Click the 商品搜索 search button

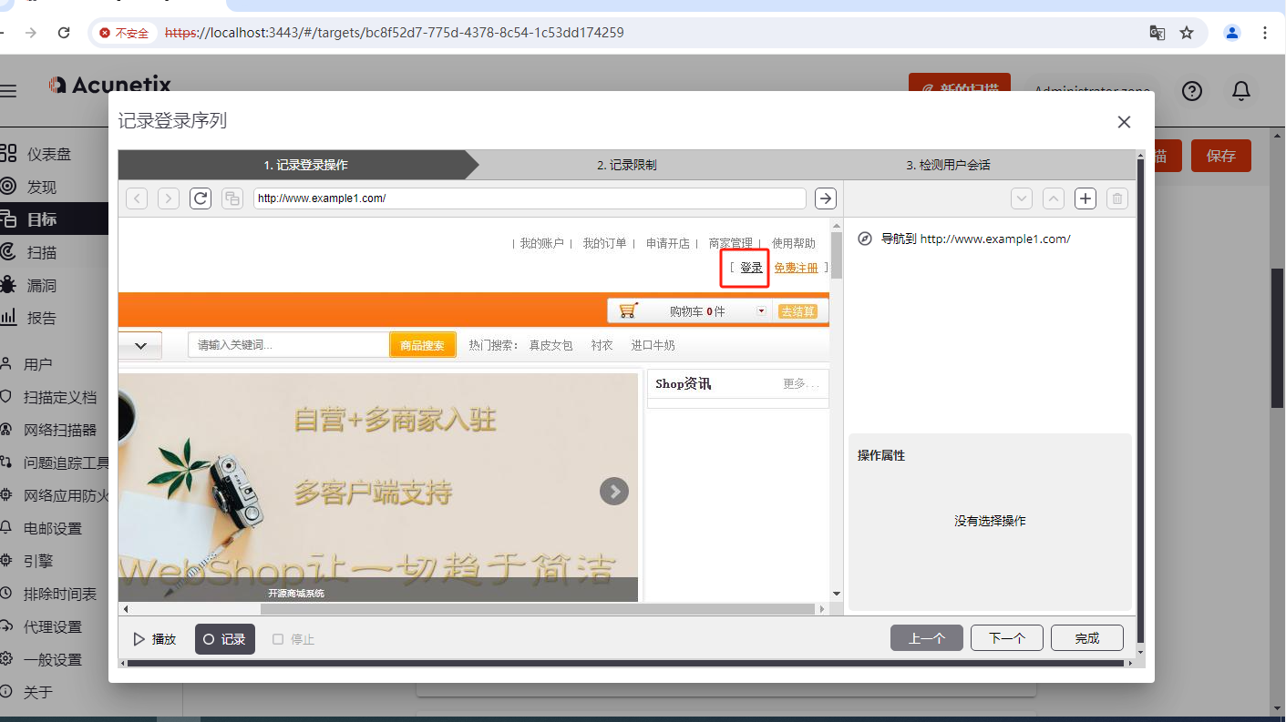tap(423, 345)
